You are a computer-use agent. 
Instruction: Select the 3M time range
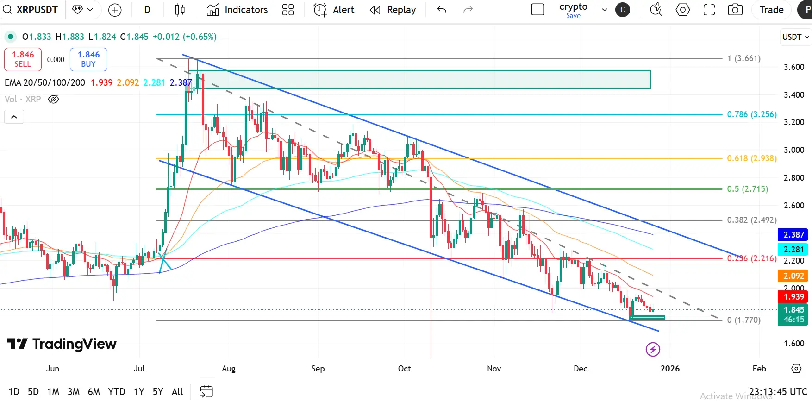point(74,392)
